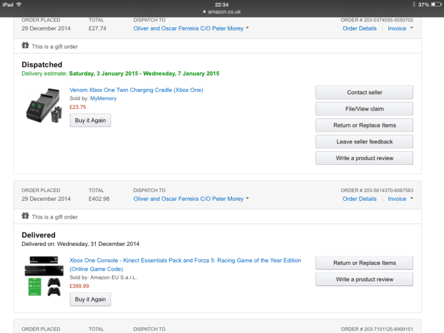The height and width of the screenshot is (333, 444).
Task: Tap the Wi-Fi icon in the status bar
Action: tap(19, 5)
